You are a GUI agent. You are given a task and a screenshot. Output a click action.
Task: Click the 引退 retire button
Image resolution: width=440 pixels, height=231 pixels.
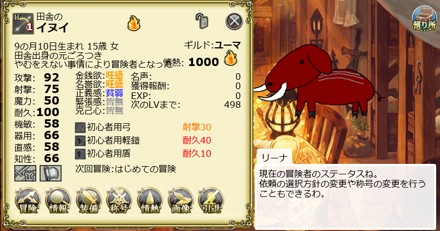pos(211,201)
